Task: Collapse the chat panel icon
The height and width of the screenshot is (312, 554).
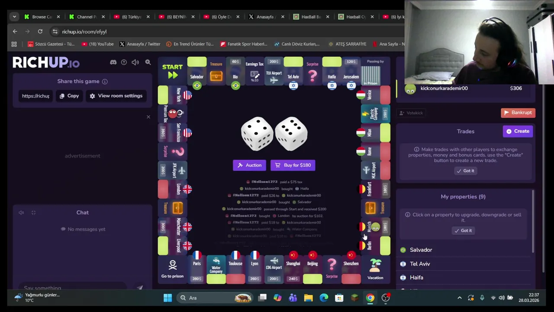Action: coord(33,213)
